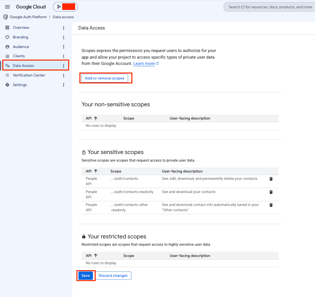Click the external link icon beside Learn more

click(x=157, y=63)
